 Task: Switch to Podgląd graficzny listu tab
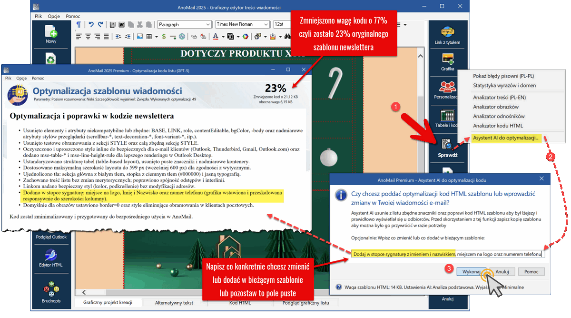point(306,303)
